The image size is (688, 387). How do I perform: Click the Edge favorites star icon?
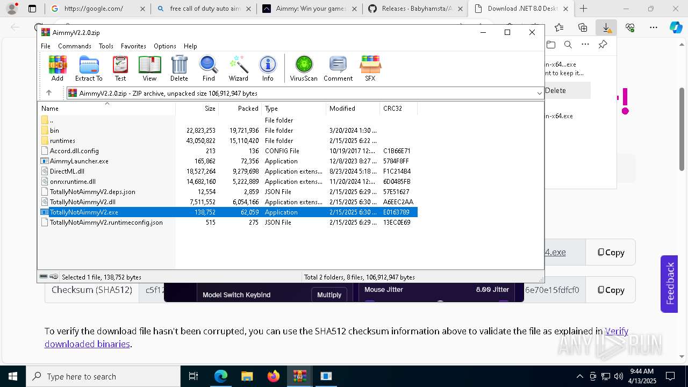(559, 27)
